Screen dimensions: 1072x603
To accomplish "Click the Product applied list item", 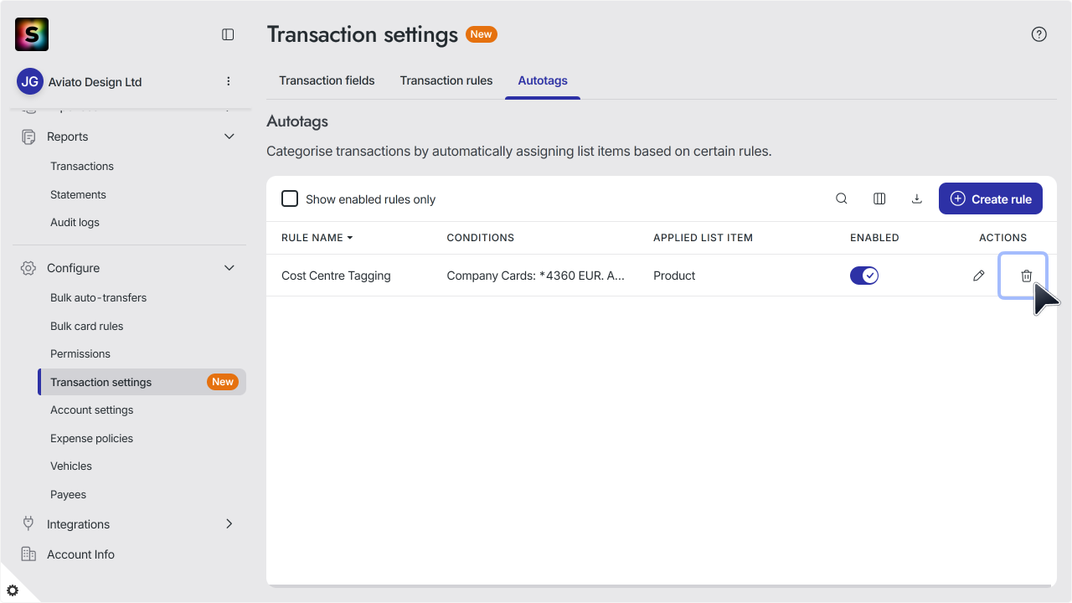I will [x=674, y=276].
